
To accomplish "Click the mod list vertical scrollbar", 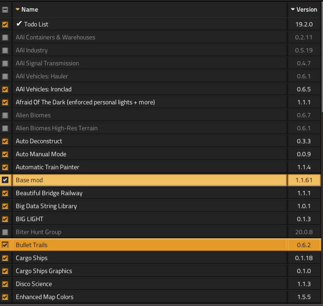I will 322,57.
